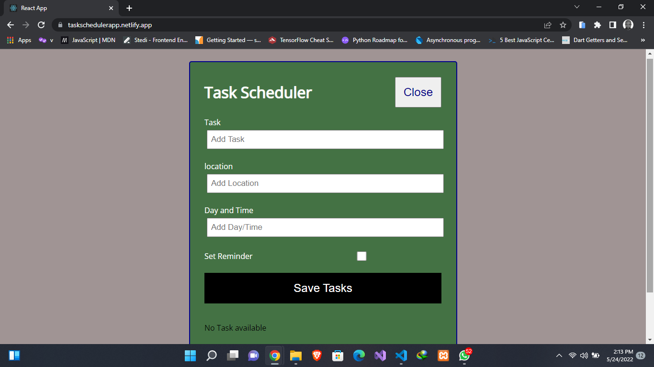The width and height of the screenshot is (654, 367).
Task: Click the Task Scheduler heading
Action: 258,92
